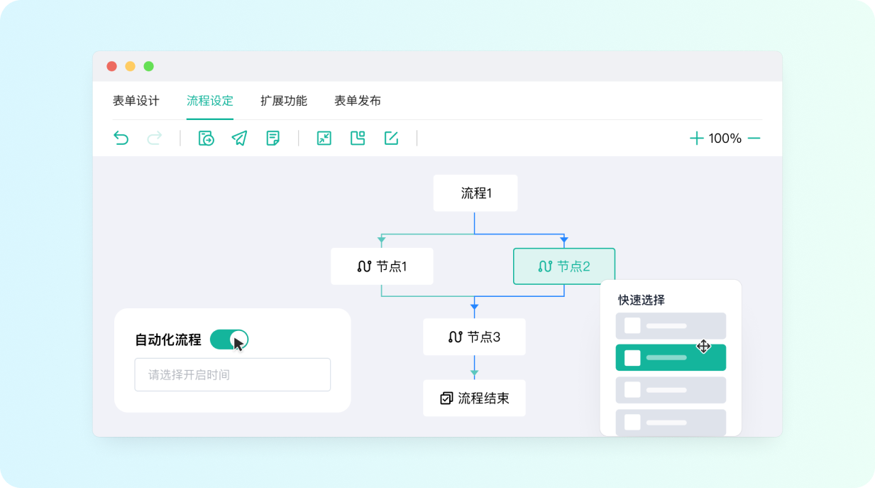Go to the 表单发布 tab
Viewport: 875px width, 488px height.
click(358, 101)
